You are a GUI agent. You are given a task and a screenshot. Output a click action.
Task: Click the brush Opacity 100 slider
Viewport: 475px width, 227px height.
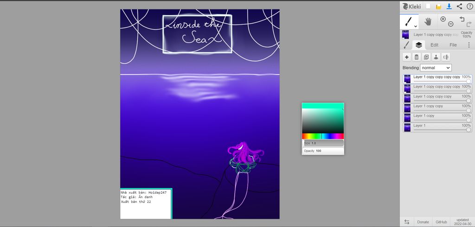coord(323,151)
